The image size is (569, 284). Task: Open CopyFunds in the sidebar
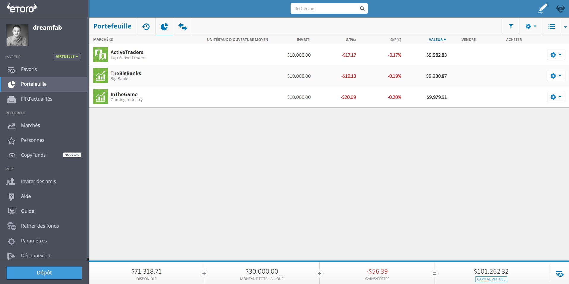pyautogui.click(x=33, y=155)
